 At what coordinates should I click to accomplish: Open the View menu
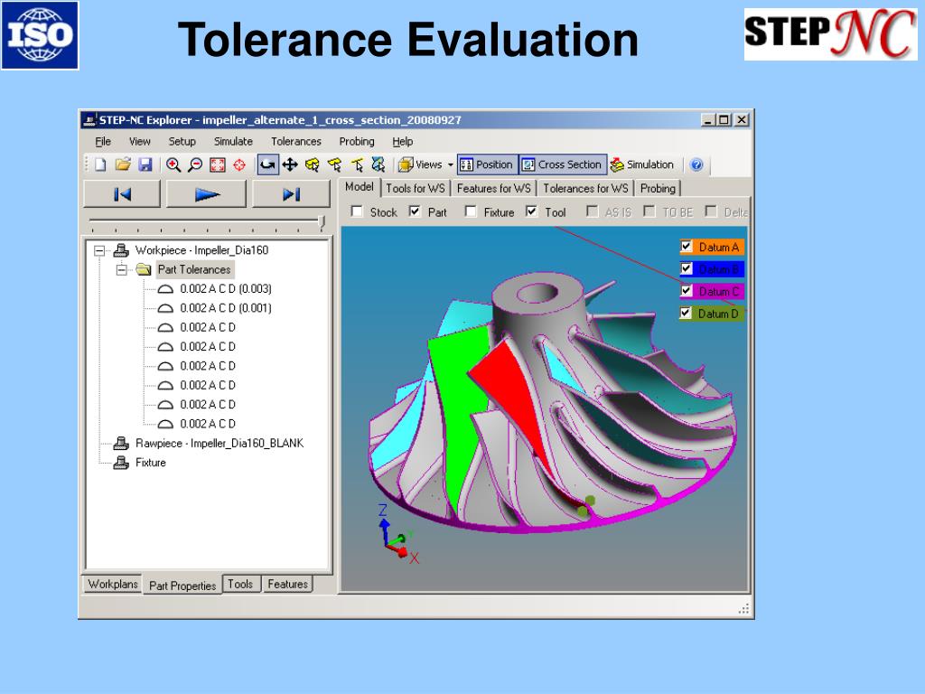(x=140, y=142)
